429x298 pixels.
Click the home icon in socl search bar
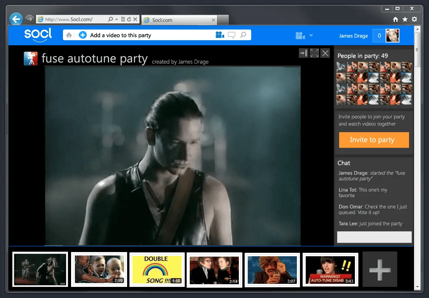(69, 35)
